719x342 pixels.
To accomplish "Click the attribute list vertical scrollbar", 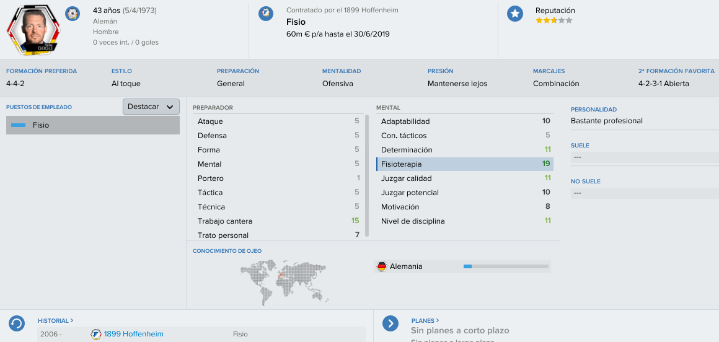I will [367, 176].
